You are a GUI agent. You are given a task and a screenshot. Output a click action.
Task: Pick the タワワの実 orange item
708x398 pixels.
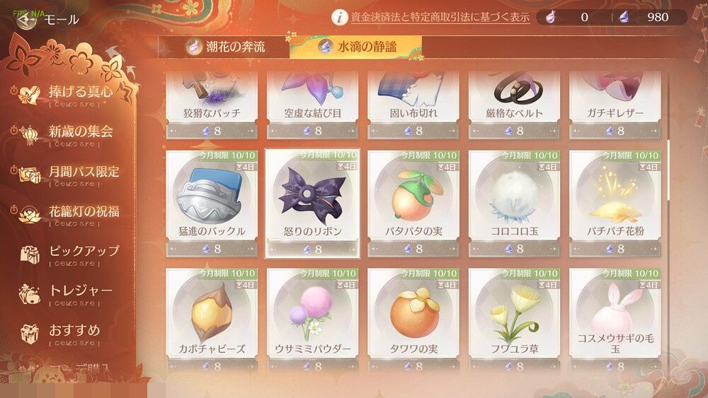point(413,312)
